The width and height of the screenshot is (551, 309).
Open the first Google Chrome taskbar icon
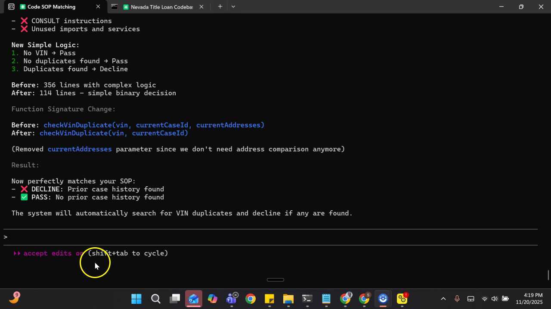tap(251, 299)
